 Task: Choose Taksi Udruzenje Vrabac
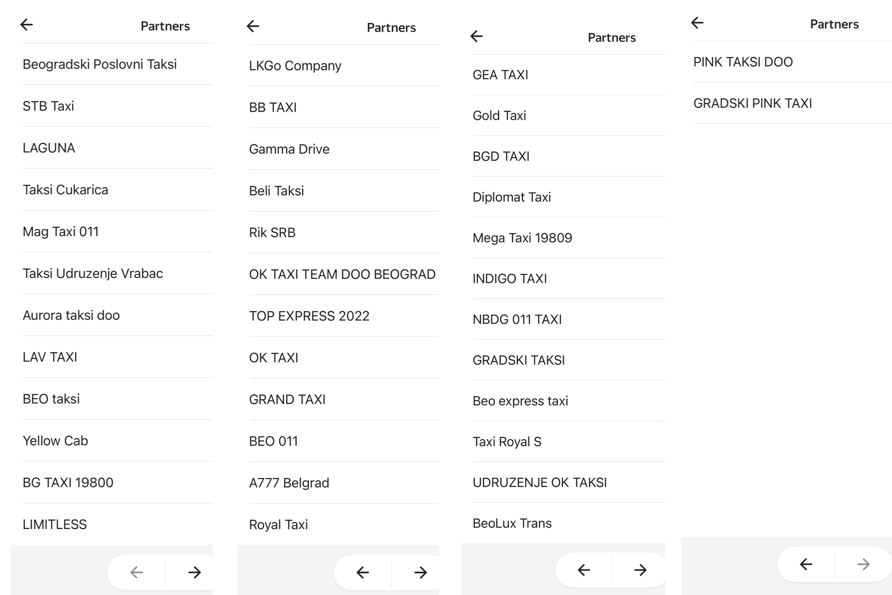pos(93,274)
